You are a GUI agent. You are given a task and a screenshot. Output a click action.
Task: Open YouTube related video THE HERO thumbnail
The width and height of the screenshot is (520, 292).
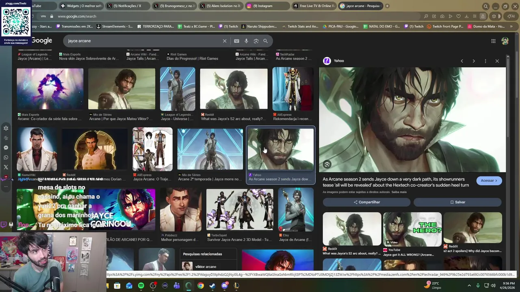pos(412,229)
